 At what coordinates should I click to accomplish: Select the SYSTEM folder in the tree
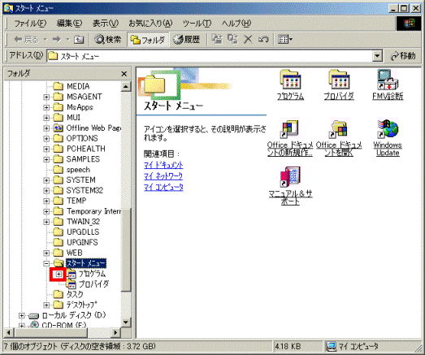[74, 180]
